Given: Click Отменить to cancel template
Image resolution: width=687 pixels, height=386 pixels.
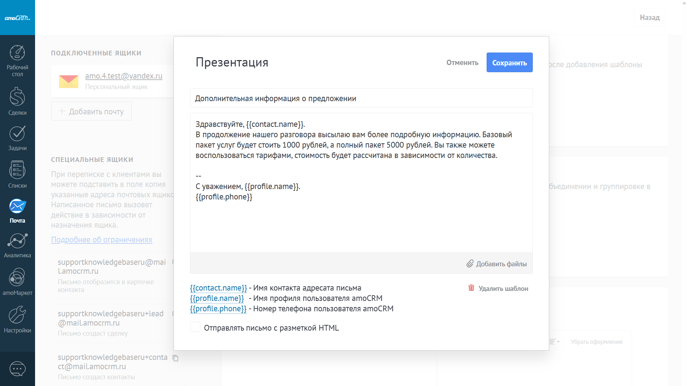Looking at the screenshot, I should pyautogui.click(x=462, y=63).
